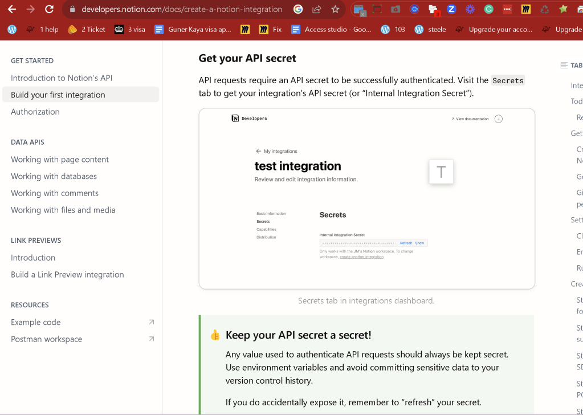
Task: Open 'Build a Link Preview integration' page
Action: point(67,275)
